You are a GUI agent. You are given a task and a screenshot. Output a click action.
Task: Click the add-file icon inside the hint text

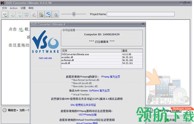point(21,29)
